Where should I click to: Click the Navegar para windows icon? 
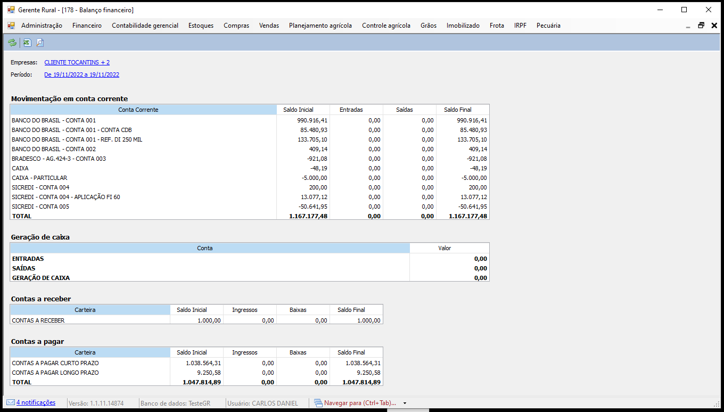pyautogui.click(x=318, y=403)
